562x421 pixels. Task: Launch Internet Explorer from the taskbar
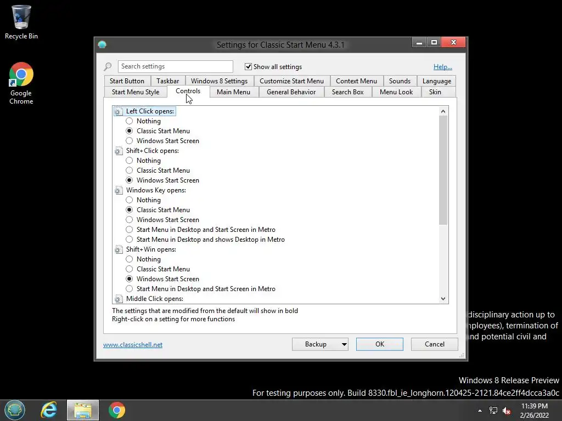pos(48,410)
